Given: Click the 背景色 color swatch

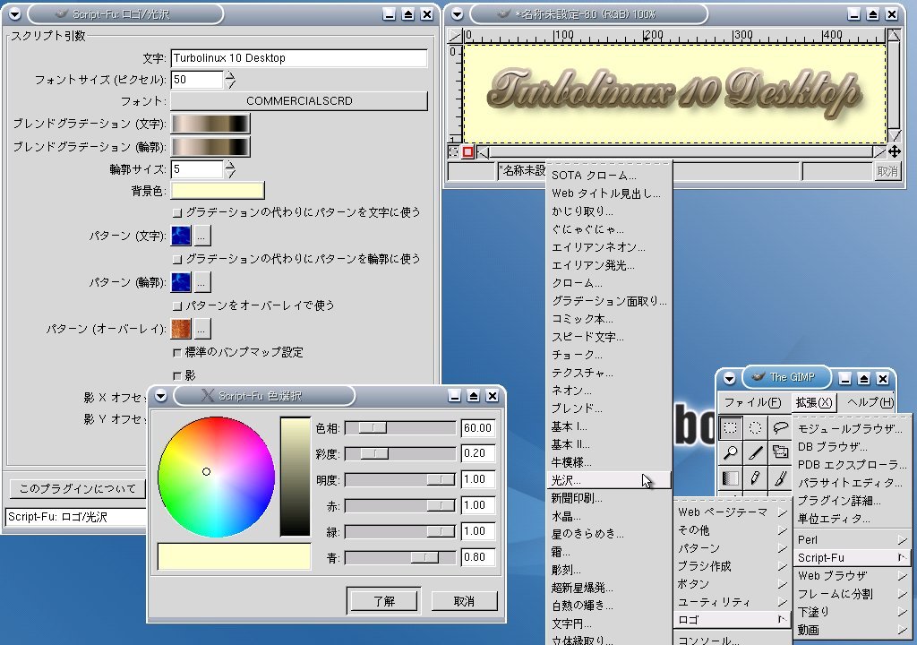Looking at the screenshot, I should pos(218,190).
